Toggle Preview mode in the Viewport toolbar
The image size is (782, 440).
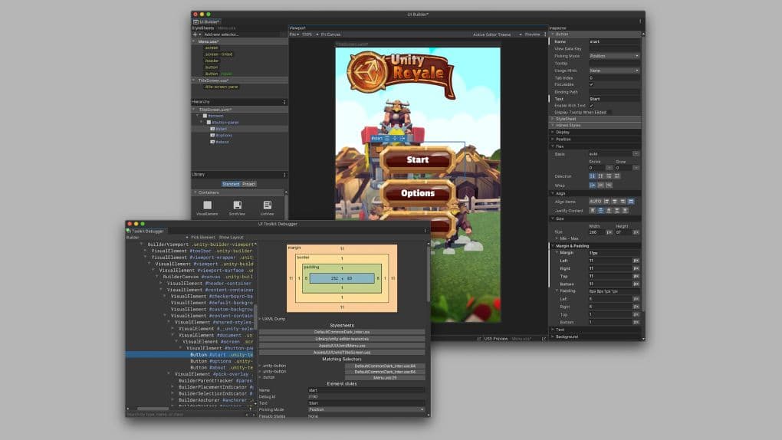click(x=532, y=34)
